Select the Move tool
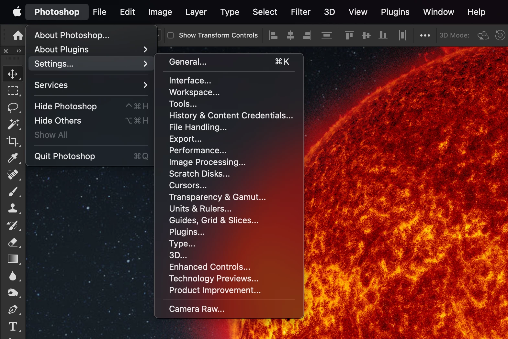 (13, 74)
